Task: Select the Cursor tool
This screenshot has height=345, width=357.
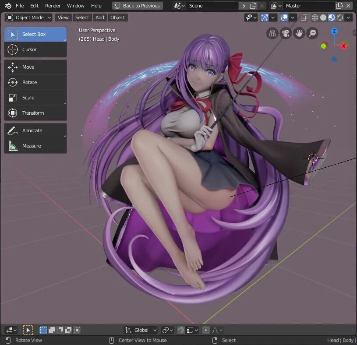Action: pos(35,49)
